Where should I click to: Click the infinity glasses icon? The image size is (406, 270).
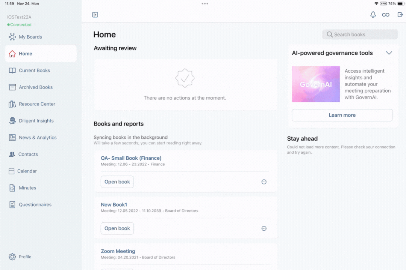(x=386, y=15)
